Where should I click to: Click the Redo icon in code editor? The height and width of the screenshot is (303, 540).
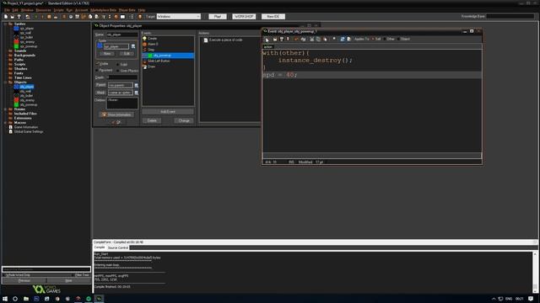pos(303,40)
